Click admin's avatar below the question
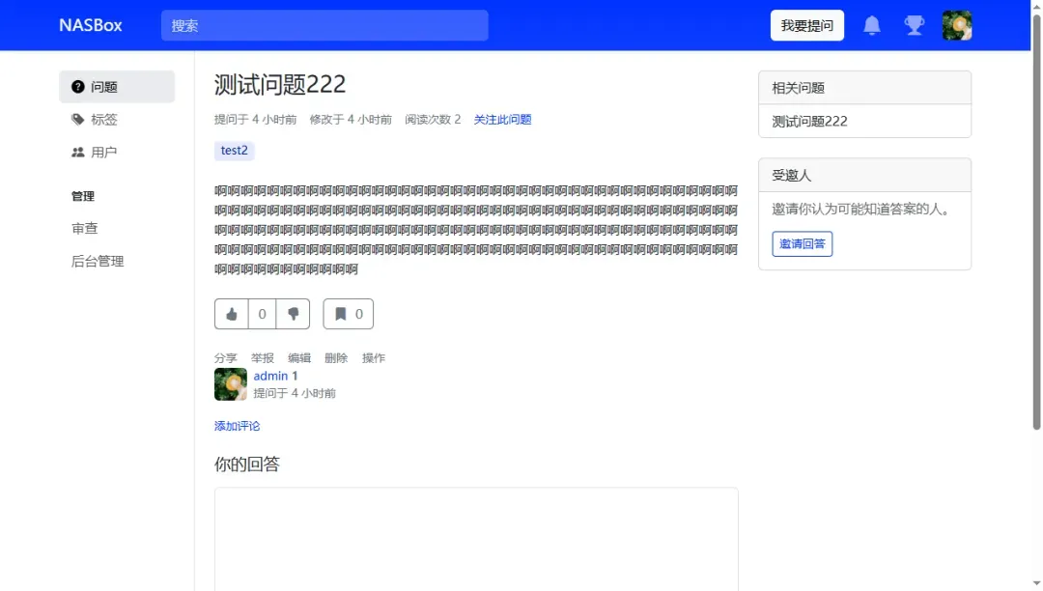The image size is (1043, 591). click(231, 384)
